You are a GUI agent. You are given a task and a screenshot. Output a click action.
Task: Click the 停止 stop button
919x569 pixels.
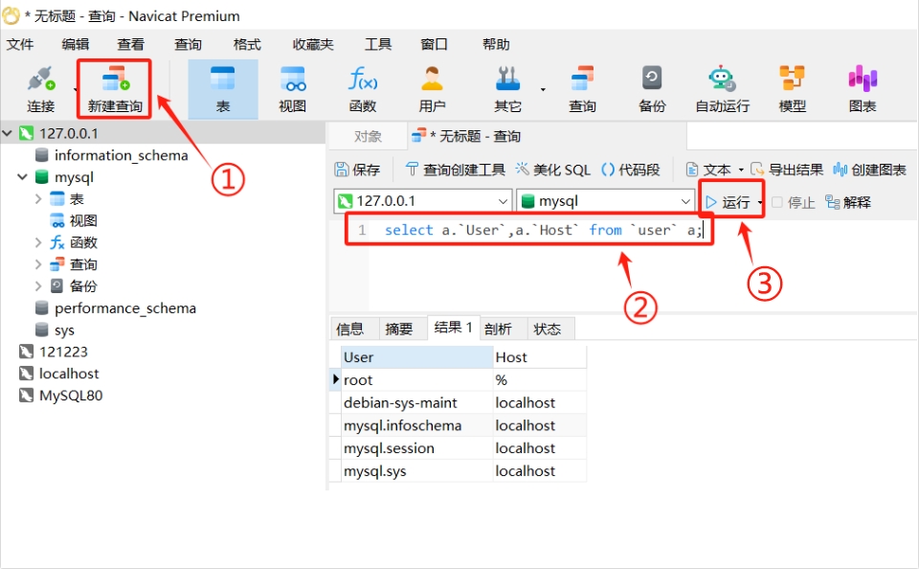pos(793,202)
